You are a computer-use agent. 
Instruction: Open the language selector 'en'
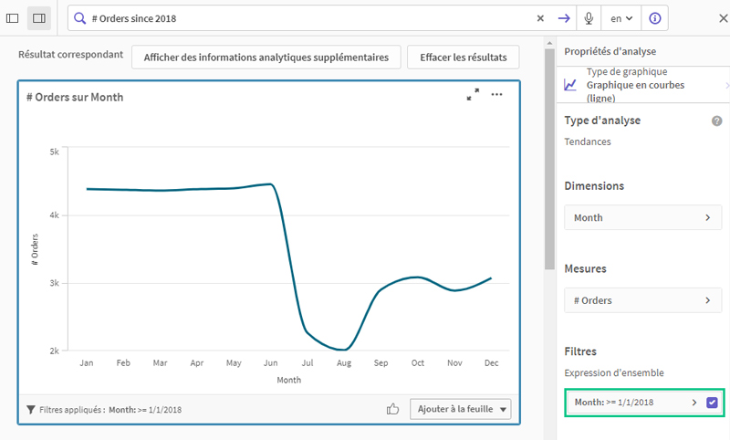coord(621,18)
